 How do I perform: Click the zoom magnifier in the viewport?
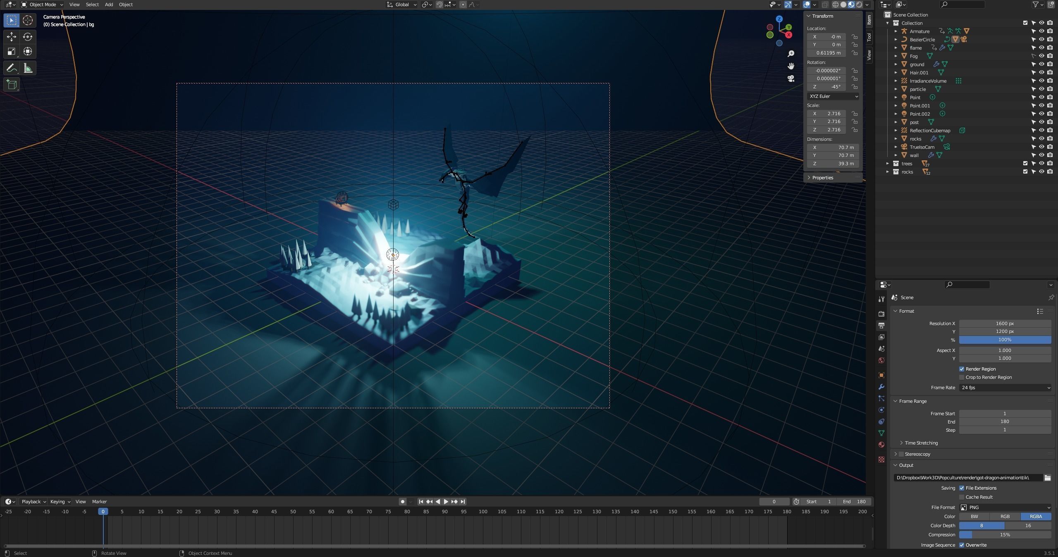[791, 54]
